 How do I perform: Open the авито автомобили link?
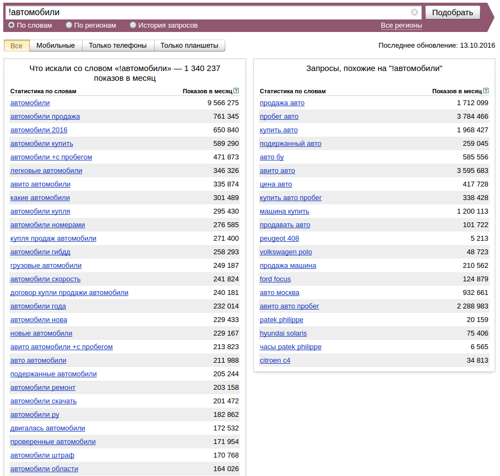click(x=41, y=184)
